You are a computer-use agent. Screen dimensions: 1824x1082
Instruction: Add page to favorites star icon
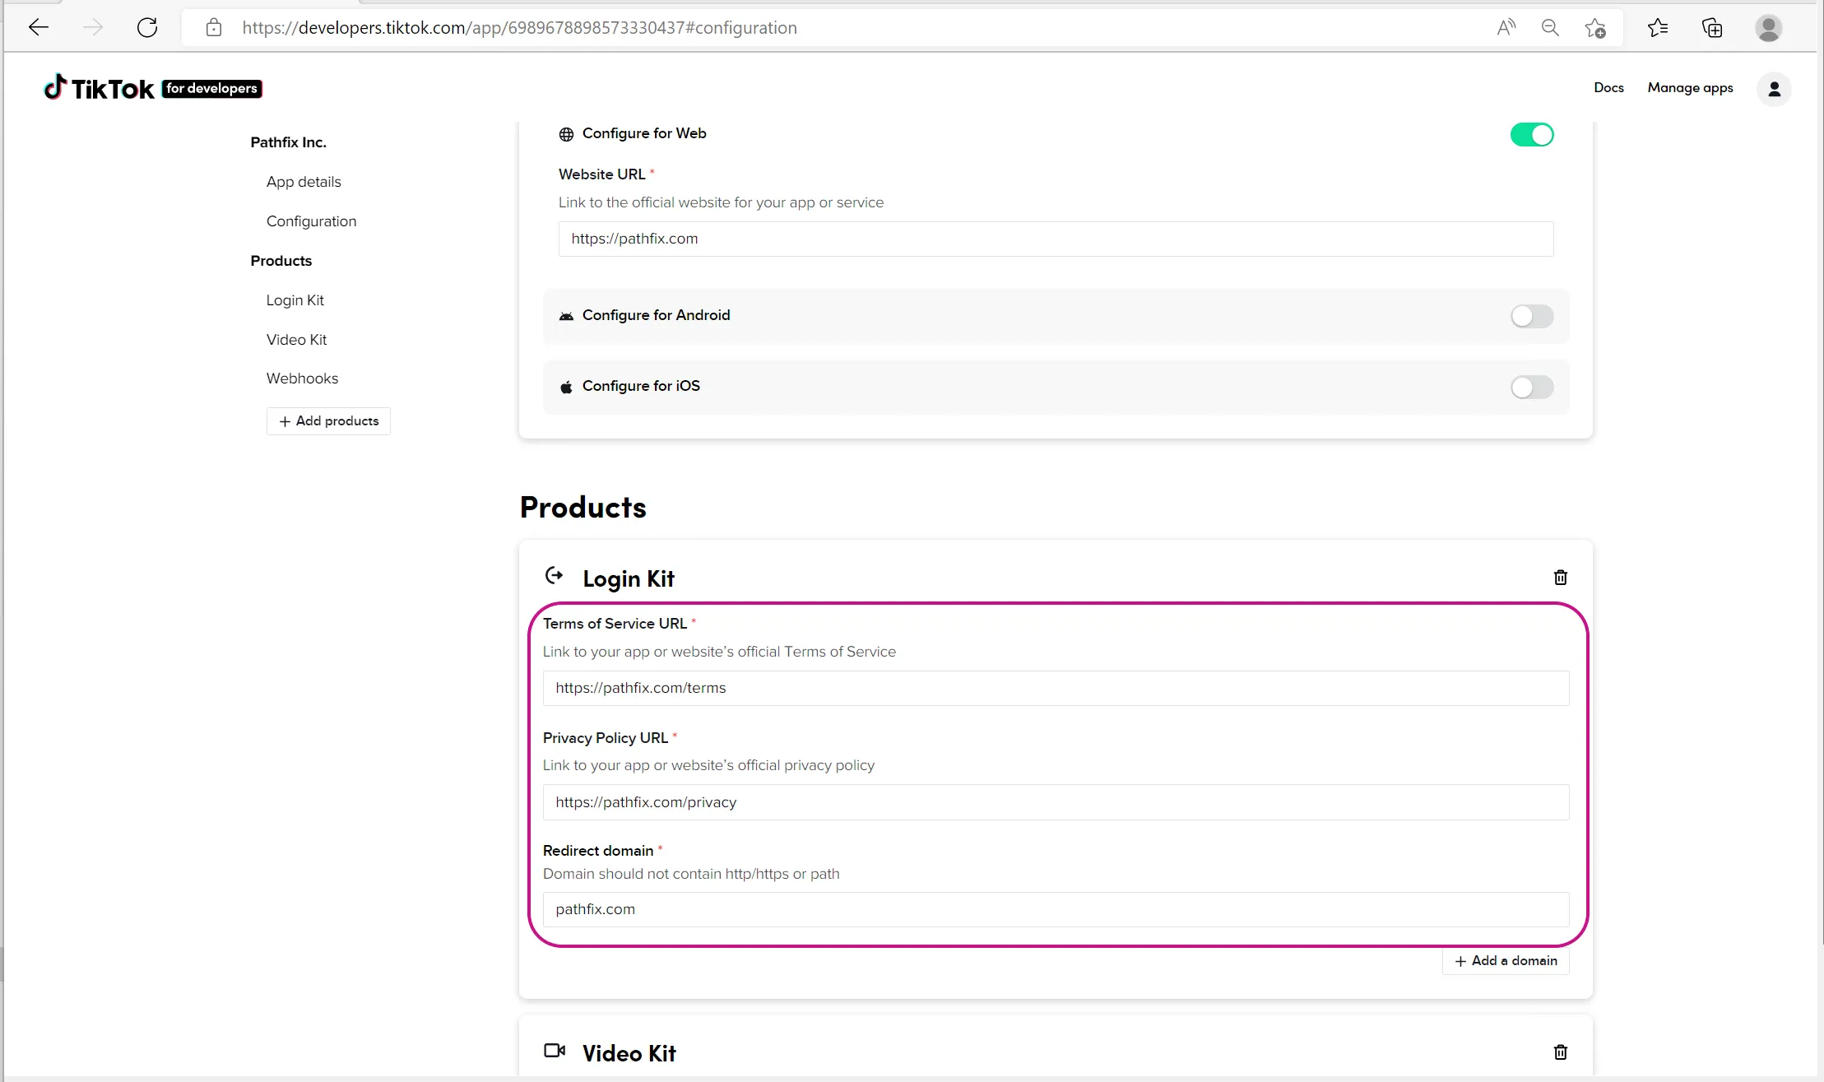coord(1594,28)
